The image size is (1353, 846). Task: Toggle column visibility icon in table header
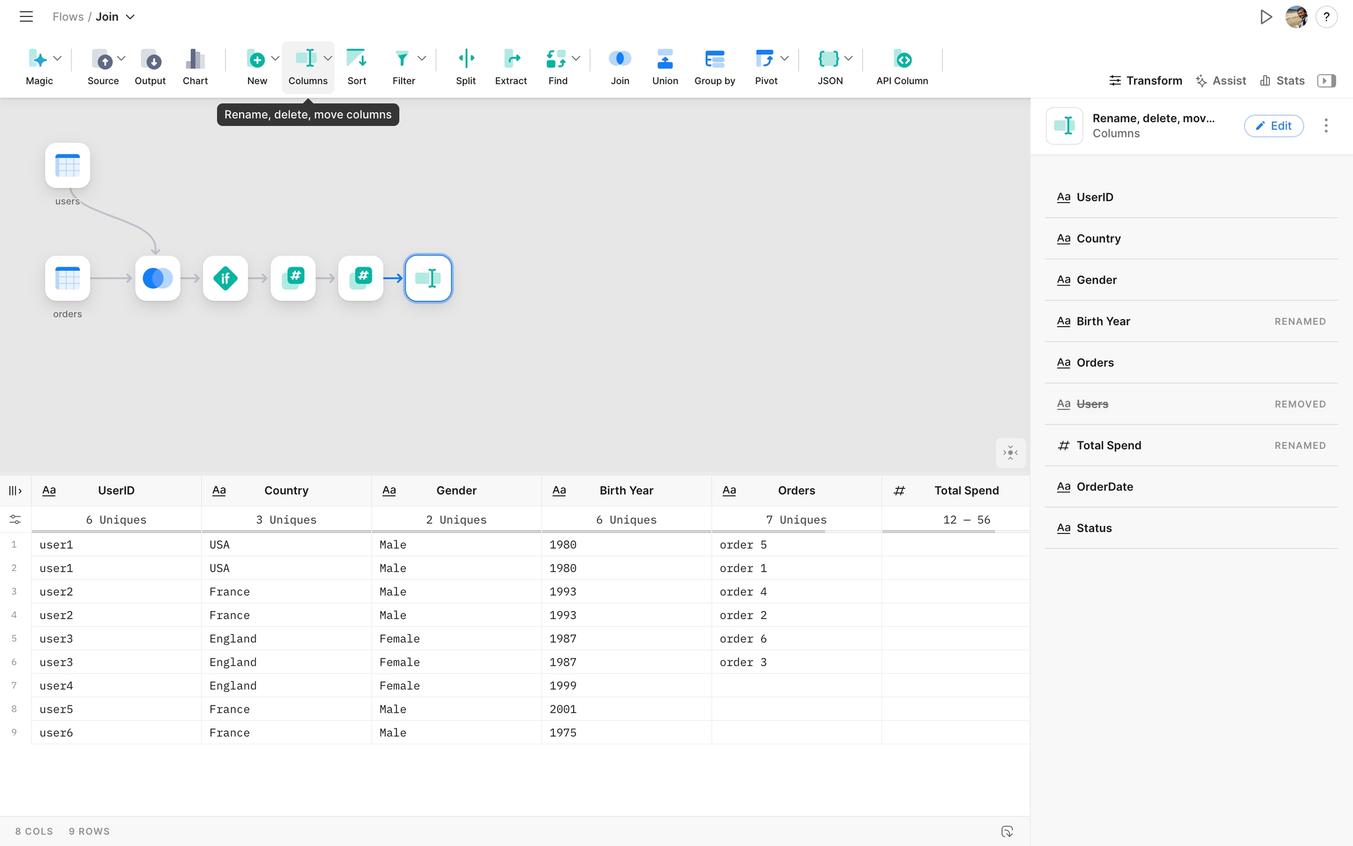pos(15,491)
